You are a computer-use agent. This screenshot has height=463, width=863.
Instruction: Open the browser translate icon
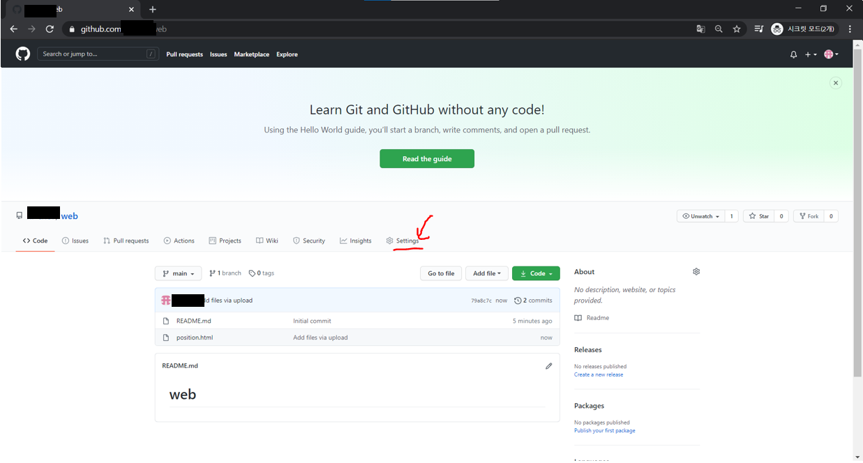coord(700,29)
